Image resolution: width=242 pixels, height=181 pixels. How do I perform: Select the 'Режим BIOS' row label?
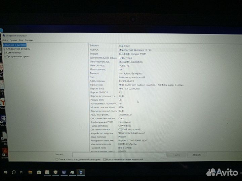tap(97, 100)
